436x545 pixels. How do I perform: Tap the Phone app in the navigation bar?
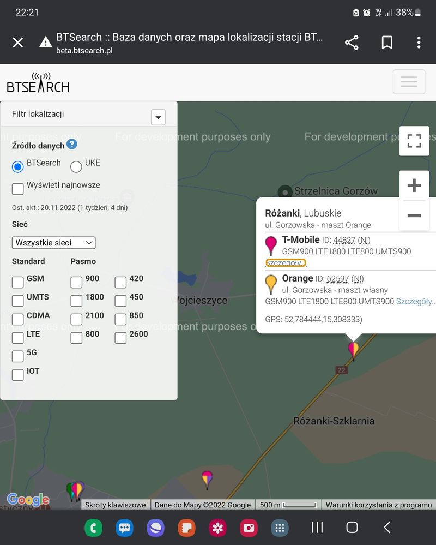click(x=93, y=528)
